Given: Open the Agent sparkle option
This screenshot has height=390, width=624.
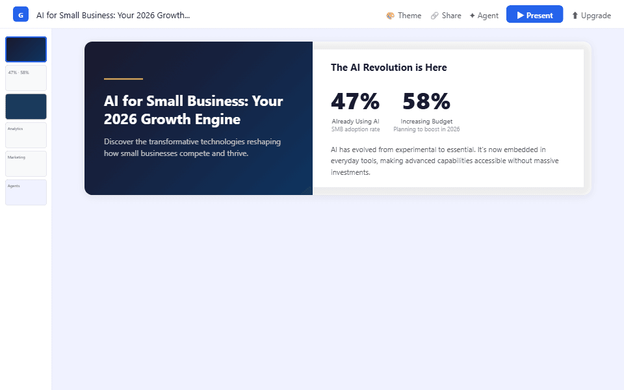Looking at the screenshot, I should [484, 16].
